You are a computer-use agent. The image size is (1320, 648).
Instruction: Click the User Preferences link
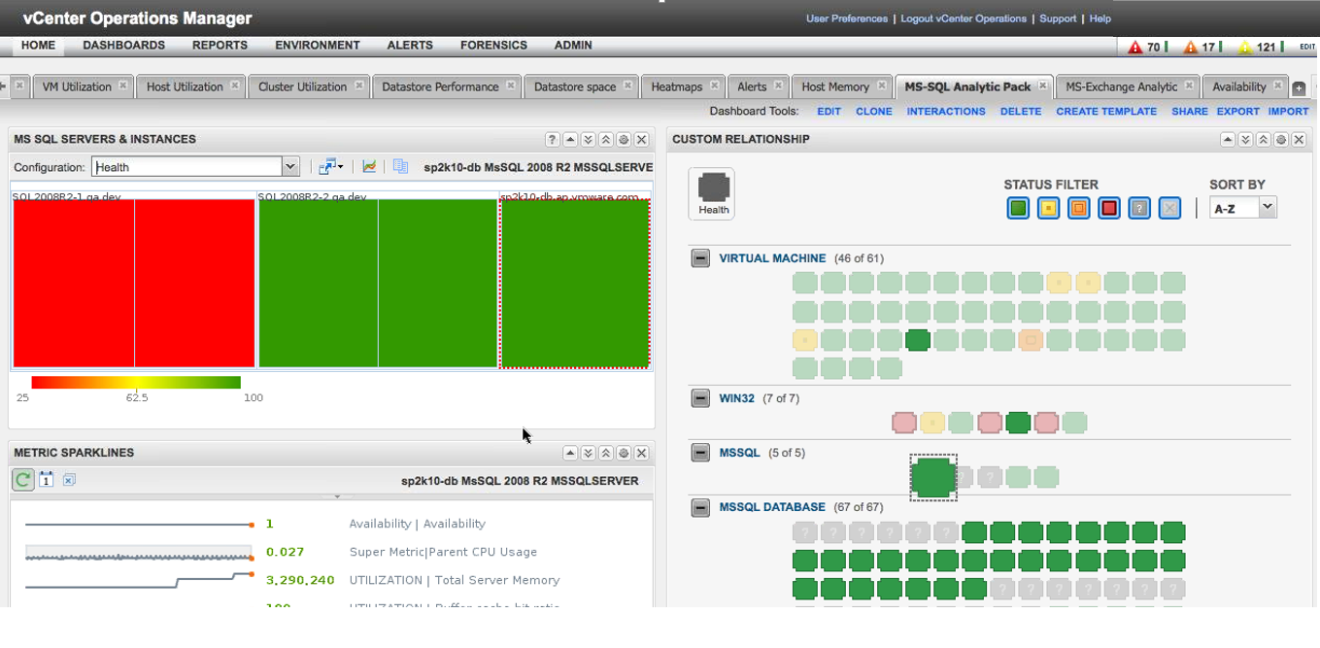point(846,18)
